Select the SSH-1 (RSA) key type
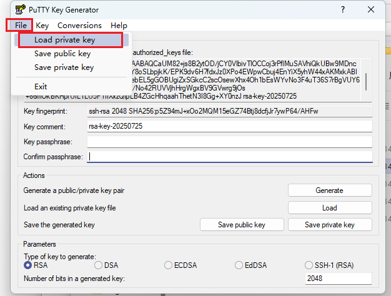The width and height of the screenshot is (391, 296). 310,265
